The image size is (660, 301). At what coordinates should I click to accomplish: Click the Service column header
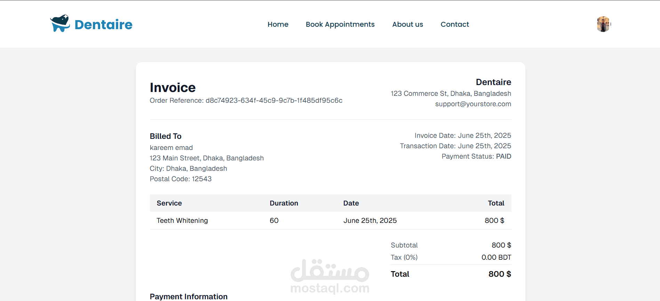169,203
